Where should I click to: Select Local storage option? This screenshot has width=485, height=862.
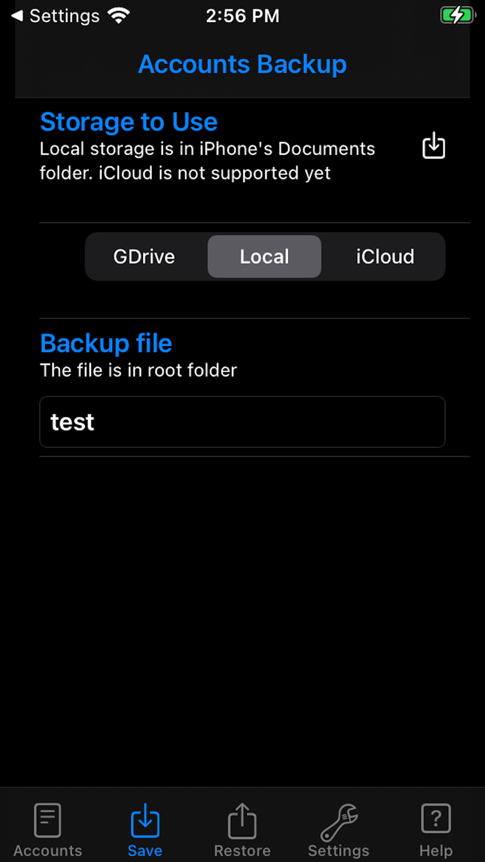[264, 256]
